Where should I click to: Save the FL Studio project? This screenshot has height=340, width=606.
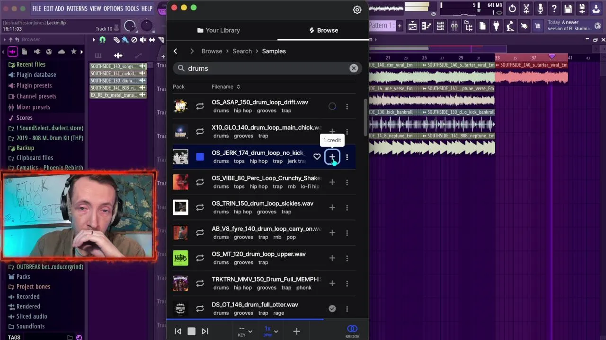click(568, 8)
